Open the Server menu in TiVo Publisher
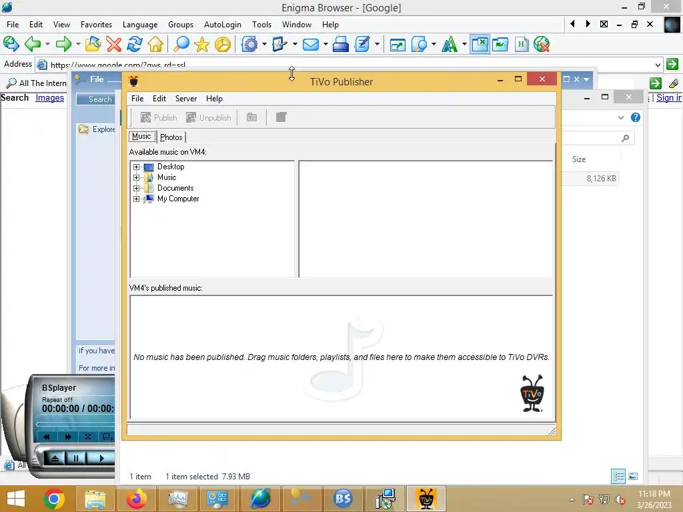683x512 pixels. point(186,99)
